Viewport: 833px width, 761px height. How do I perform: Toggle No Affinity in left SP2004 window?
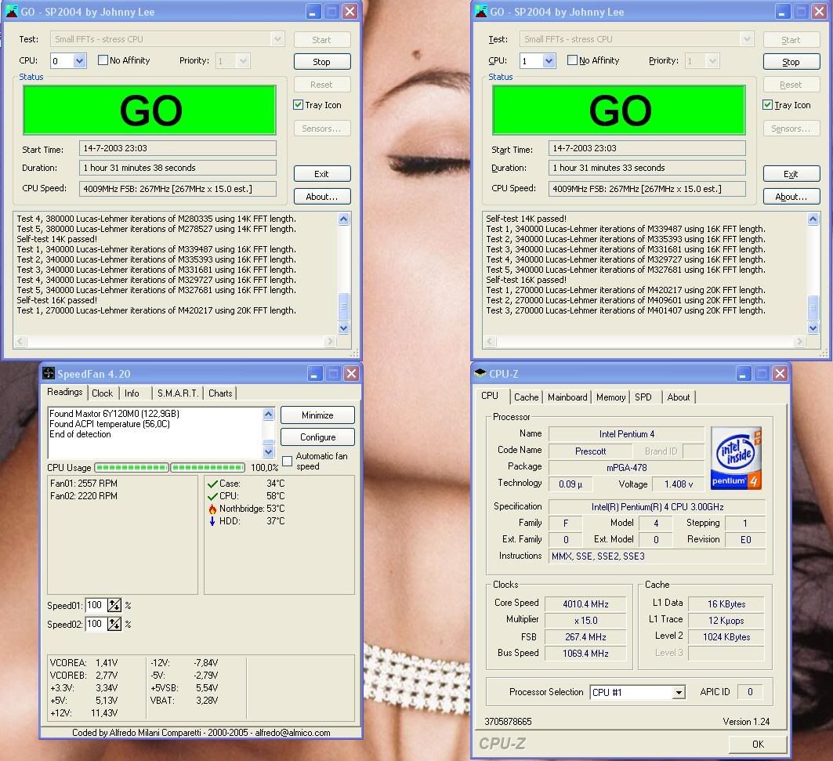pyautogui.click(x=103, y=60)
